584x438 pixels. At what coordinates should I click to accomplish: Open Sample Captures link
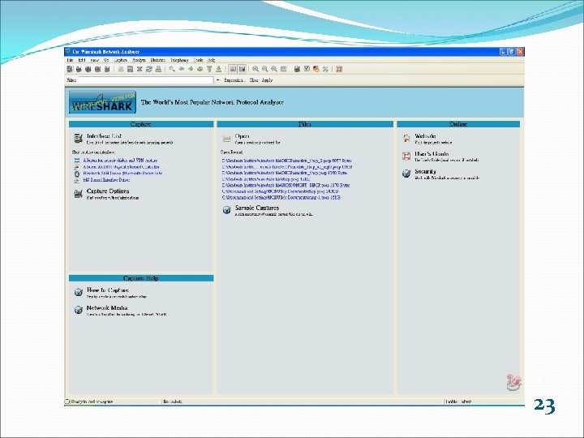click(x=257, y=208)
